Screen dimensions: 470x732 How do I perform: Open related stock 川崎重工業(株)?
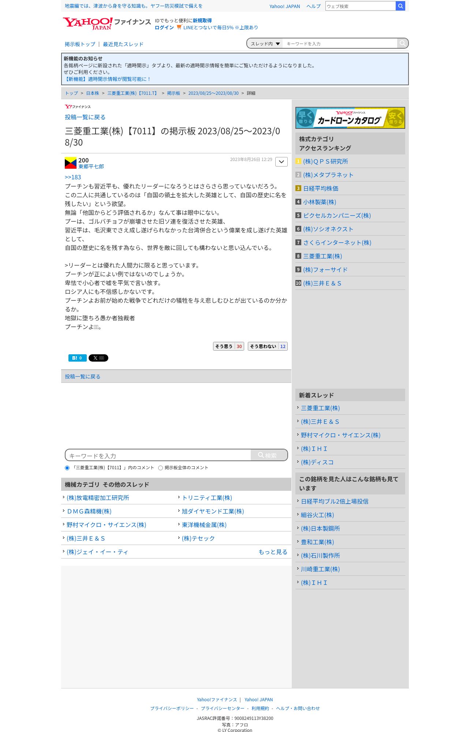click(x=320, y=569)
